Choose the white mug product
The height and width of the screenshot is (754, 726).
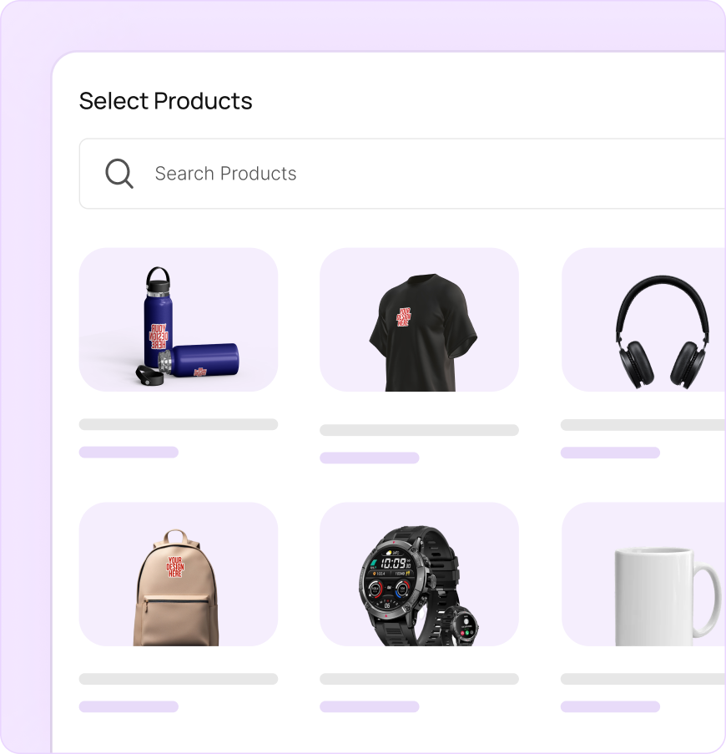pyautogui.click(x=644, y=574)
